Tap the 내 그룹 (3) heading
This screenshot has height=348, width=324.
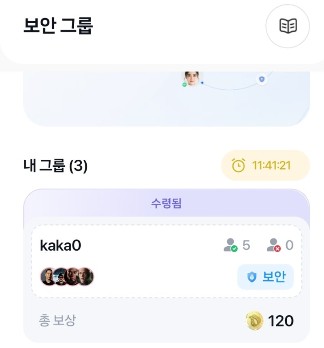pyautogui.click(x=55, y=166)
